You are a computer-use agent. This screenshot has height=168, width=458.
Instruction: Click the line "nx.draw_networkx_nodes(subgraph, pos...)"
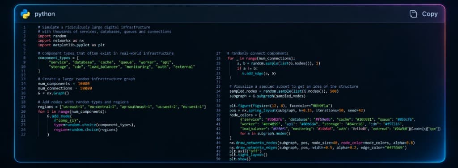point(322,143)
